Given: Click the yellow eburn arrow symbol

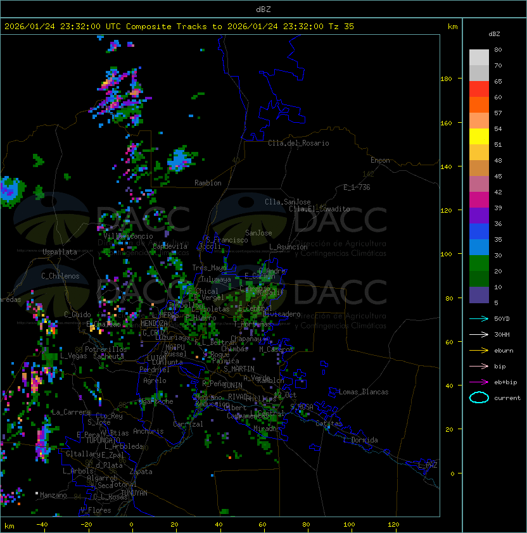Looking at the screenshot, I should [x=479, y=351].
